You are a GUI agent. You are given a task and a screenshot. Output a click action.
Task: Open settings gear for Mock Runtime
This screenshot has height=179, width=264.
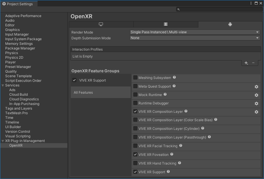point(256,95)
